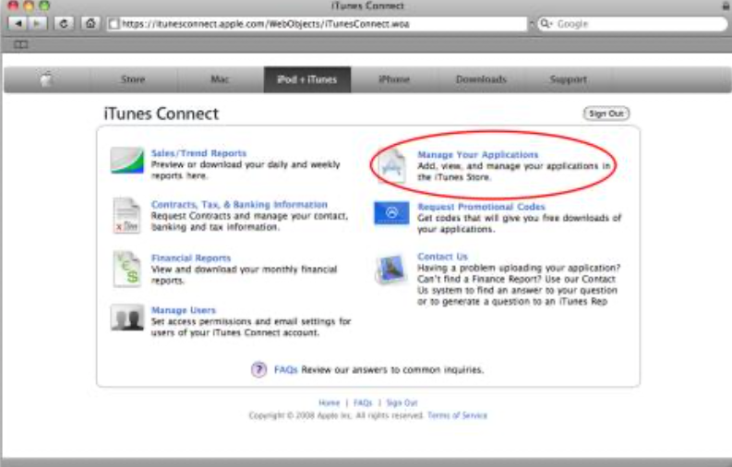The image size is (732, 467).
Task: Open the bookmarks book icon
Action: tap(20, 45)
